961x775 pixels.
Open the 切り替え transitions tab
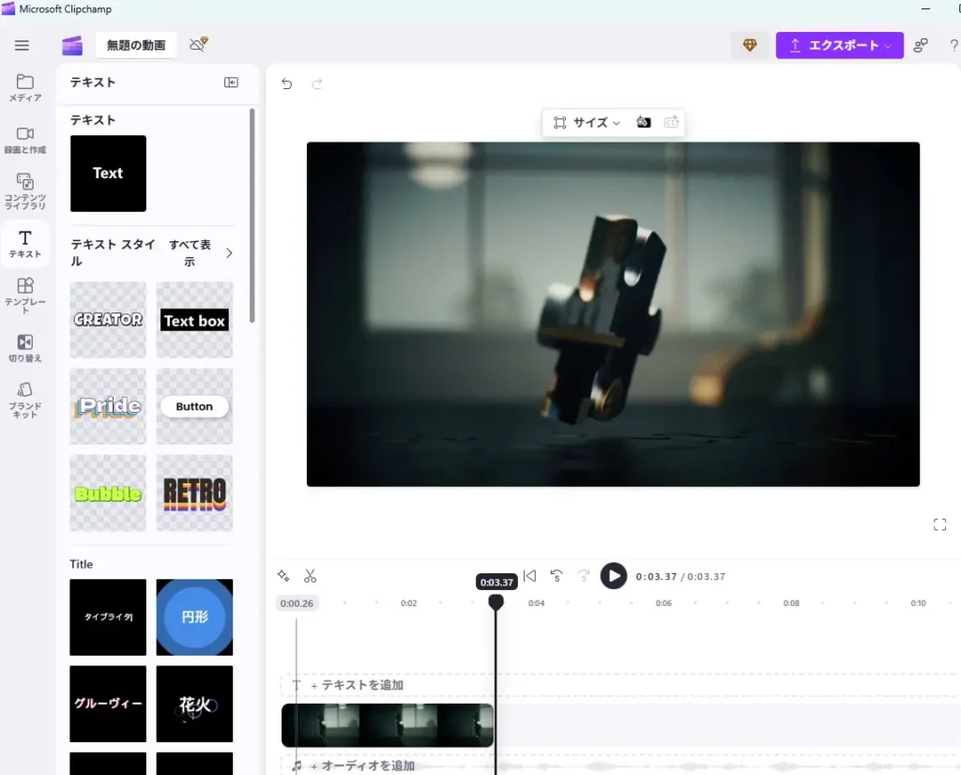click(x=25, y=348)
